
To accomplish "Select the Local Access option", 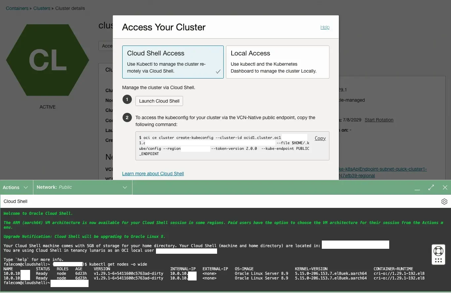I will pyautogui.click(x=278, y=62).
